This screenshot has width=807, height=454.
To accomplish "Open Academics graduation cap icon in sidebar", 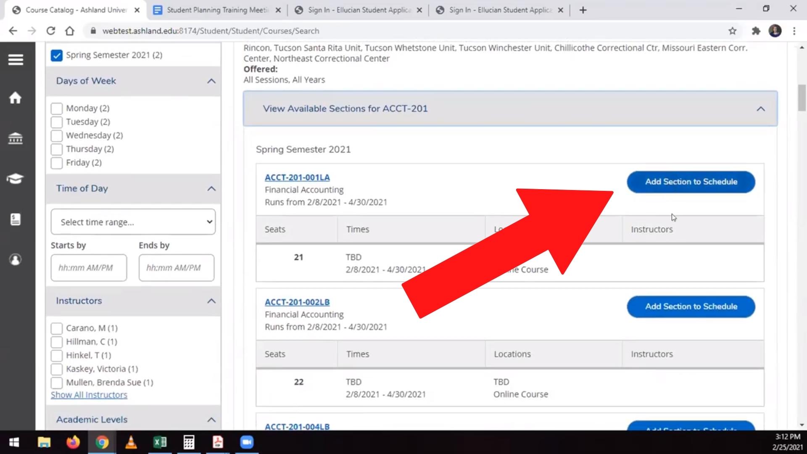I will click(16, 179).
